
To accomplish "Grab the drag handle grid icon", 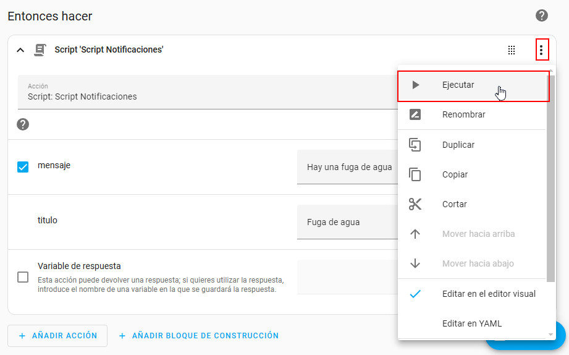I will coord(512,50).
